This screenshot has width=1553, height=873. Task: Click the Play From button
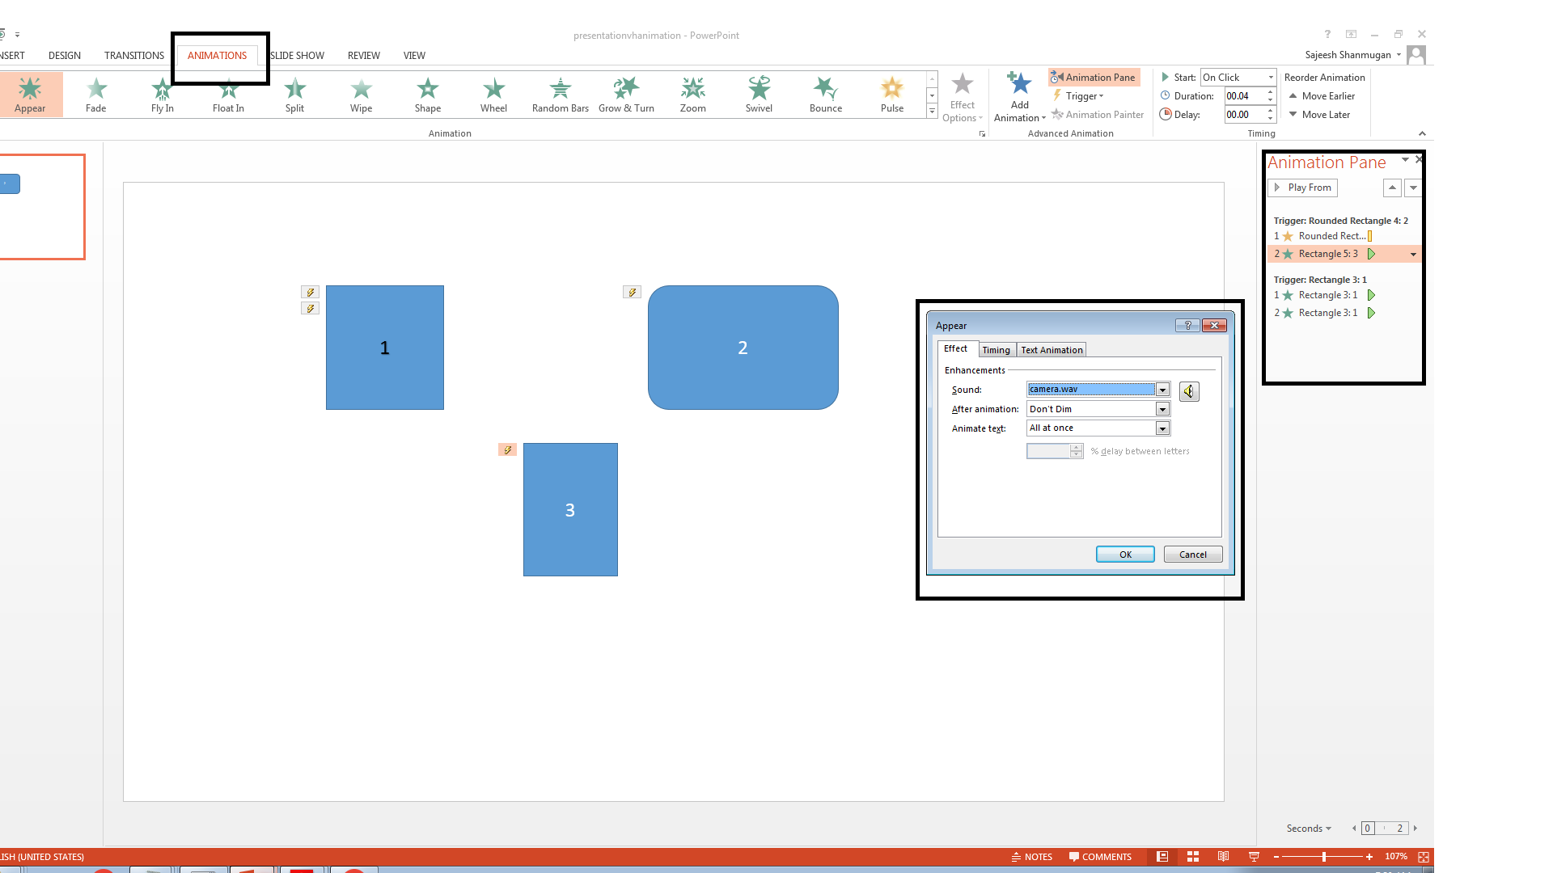coord(1302,188)
